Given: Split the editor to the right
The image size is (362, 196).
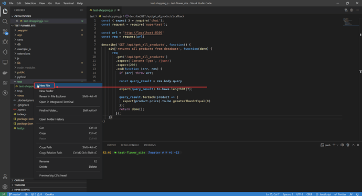Looking at the screenshot, I should [x=352, y=10].
